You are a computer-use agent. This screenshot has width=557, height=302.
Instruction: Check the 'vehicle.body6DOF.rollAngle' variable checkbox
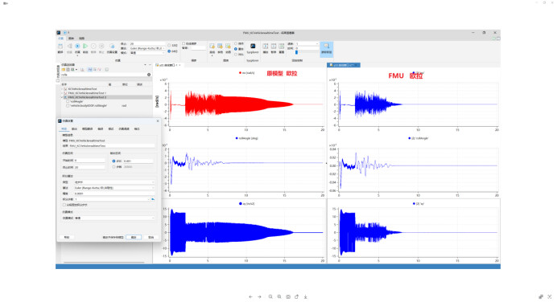(68, 106)
